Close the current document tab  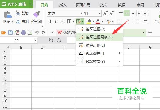[x=143, y=32]
